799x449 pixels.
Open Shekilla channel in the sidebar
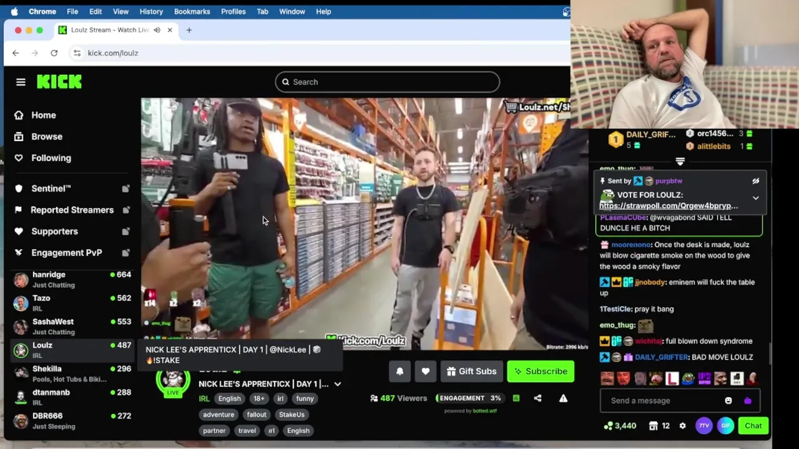click(72, 374)
